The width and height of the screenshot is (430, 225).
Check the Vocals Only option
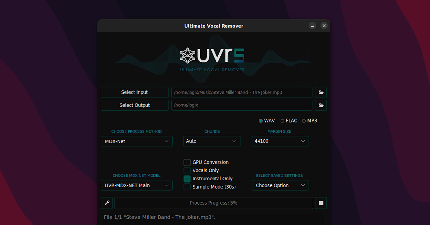[x=187, y=170]
